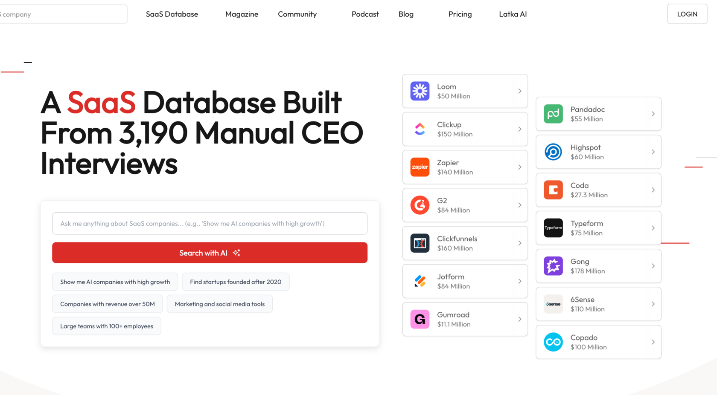Viewport: 717px width, 395px height.
Task: Open Latka AI from the navbar
Action: tap(513, 14)
